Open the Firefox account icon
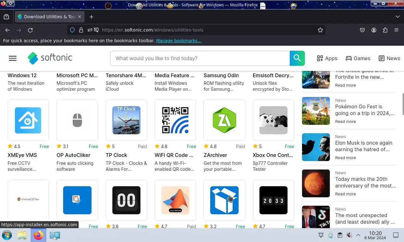 coord(374,30)
